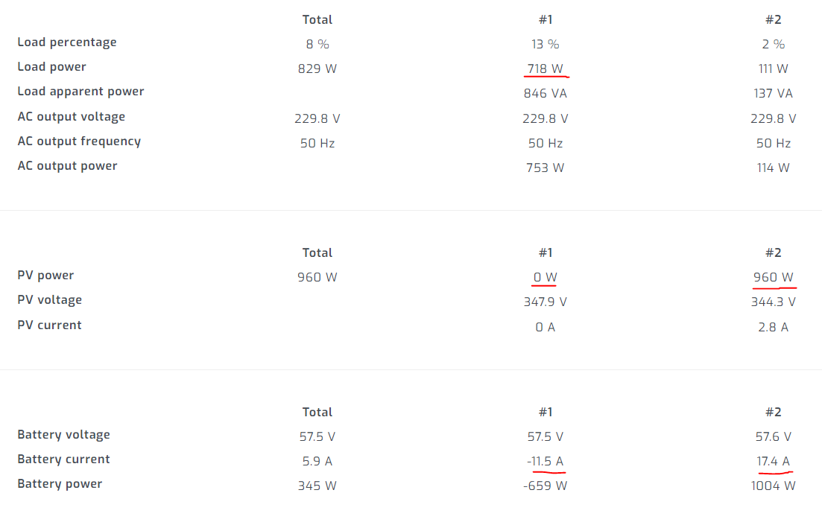Screen dimensions: 822x528
Task: Click the 829 W total load power
Action: 317,69
